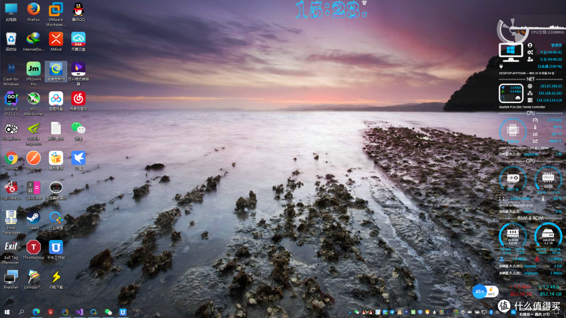The height and width of the screenshot is (318, 566).
Task: Open the volume speaker tray control
Action: click(498, 312)
